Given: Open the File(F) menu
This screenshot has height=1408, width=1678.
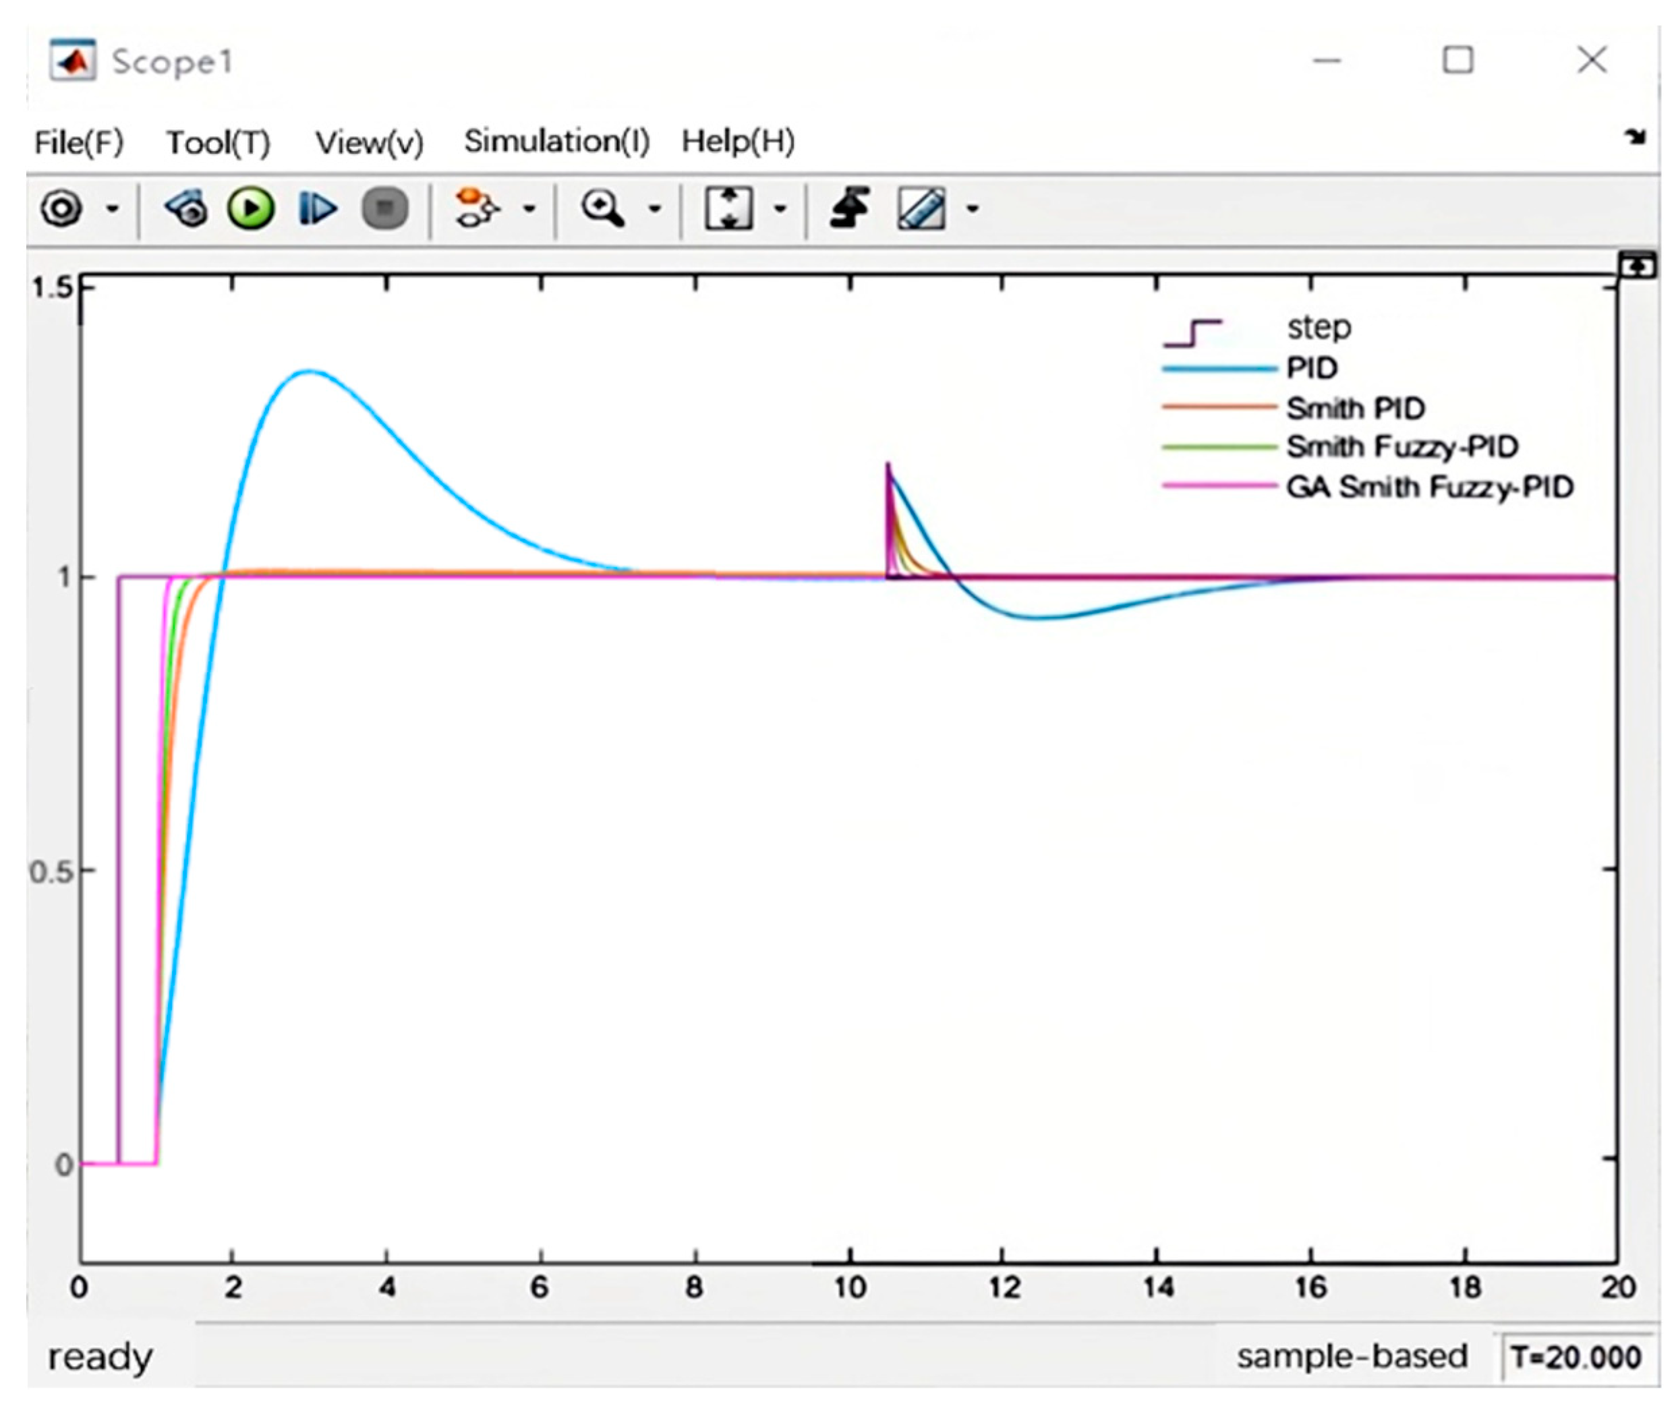Looking at the screenshot, I should point(78,142).
